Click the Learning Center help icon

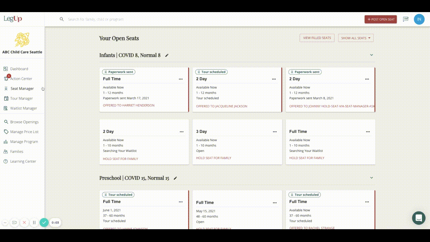tap(6, 161)
